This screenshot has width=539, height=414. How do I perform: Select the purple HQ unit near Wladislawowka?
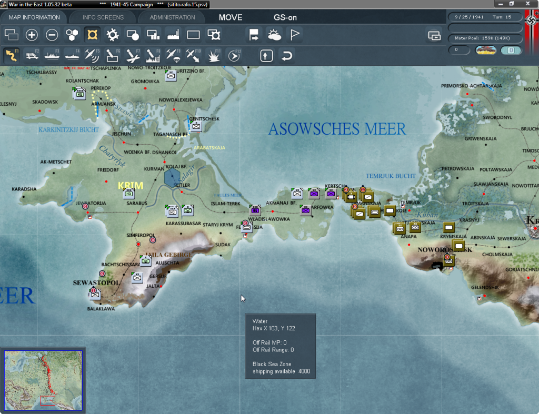(255, 210)
